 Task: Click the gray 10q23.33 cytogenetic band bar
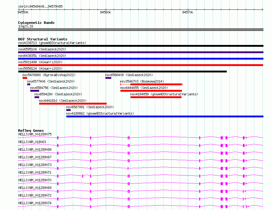[141, 30]
